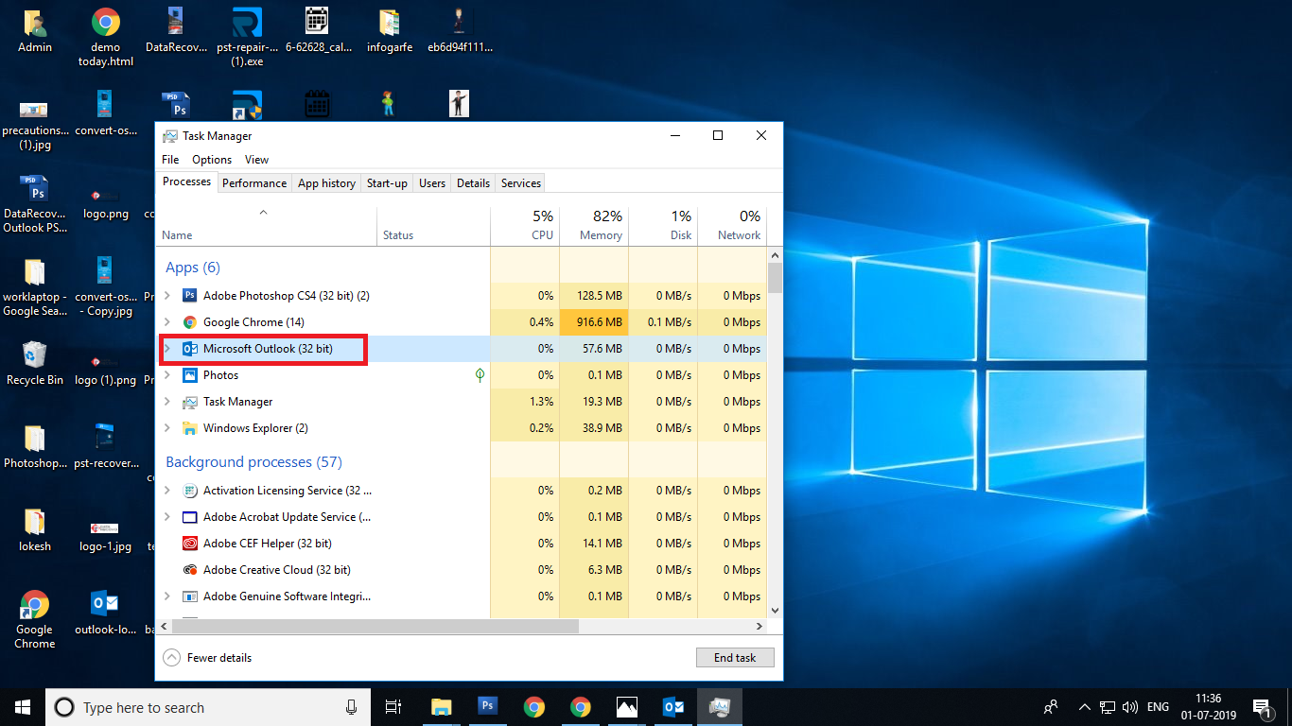Open the notification centre icon
The height and width of the screenshot is (726, 1292).
(1262, 707)
